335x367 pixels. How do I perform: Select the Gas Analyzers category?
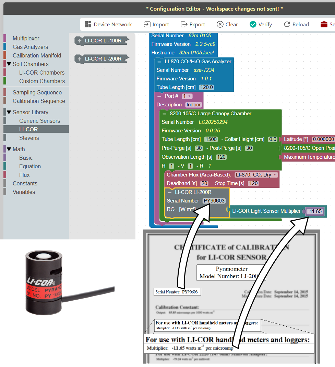tap(30, 47)
